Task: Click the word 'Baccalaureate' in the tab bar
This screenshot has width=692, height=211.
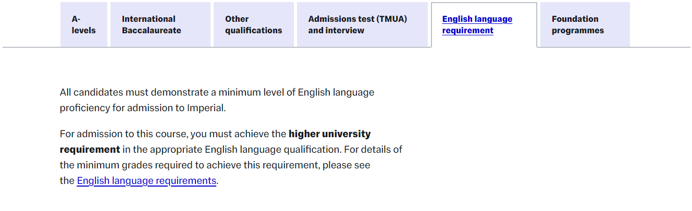Action: 151,31
